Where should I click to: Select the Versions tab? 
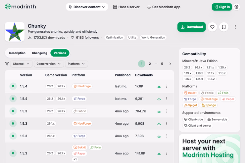click(x=60, y=53)
